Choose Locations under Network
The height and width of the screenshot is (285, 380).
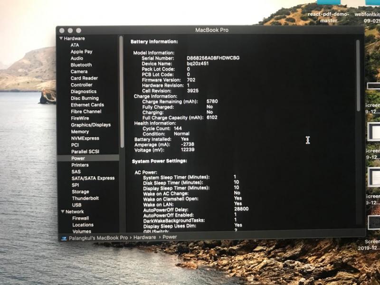83,225
